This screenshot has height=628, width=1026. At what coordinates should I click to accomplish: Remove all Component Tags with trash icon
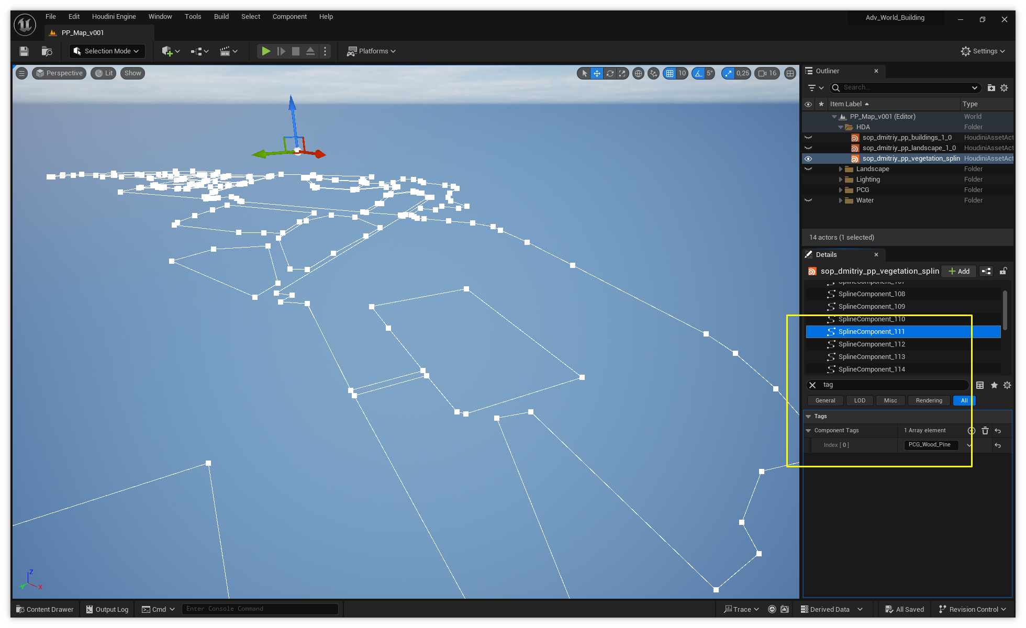point(985,431)
